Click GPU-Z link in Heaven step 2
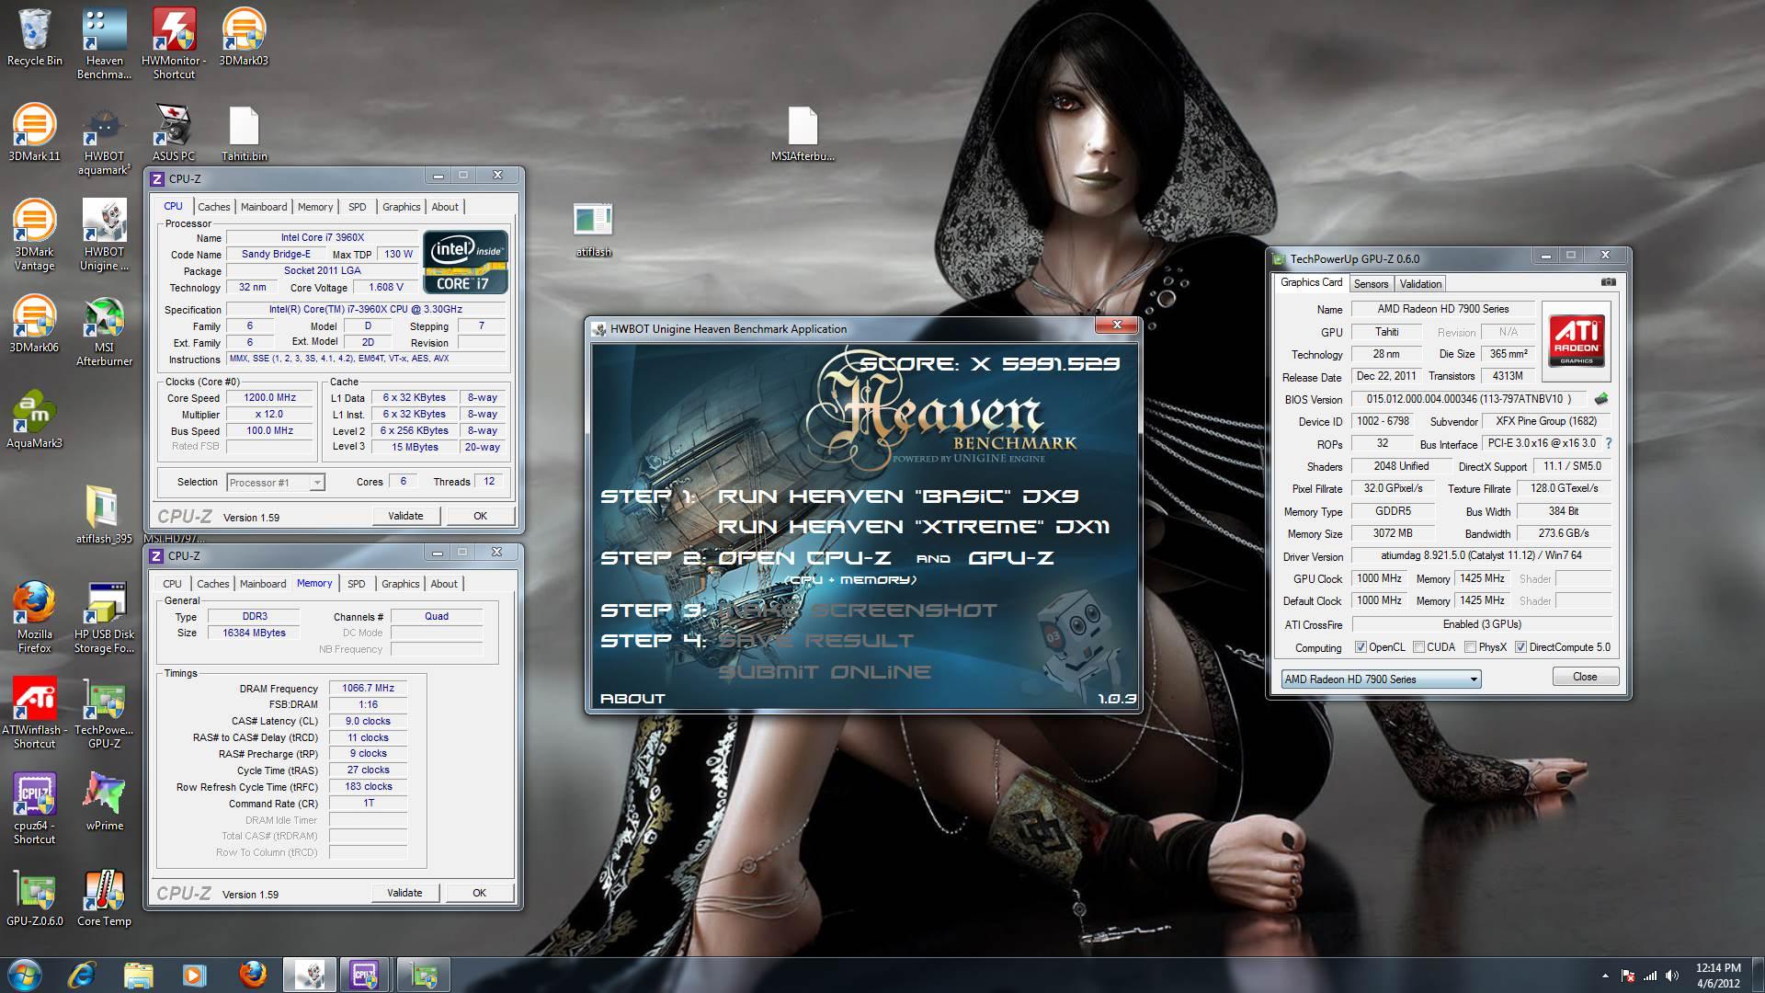1765x993 pixels. click(x=1011, y=558)
